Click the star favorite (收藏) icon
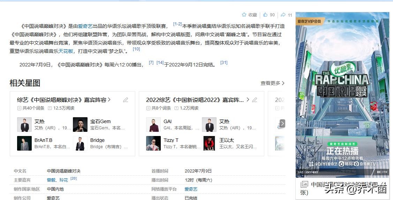This screenshot has height=200, width=393. pos(244,15)
